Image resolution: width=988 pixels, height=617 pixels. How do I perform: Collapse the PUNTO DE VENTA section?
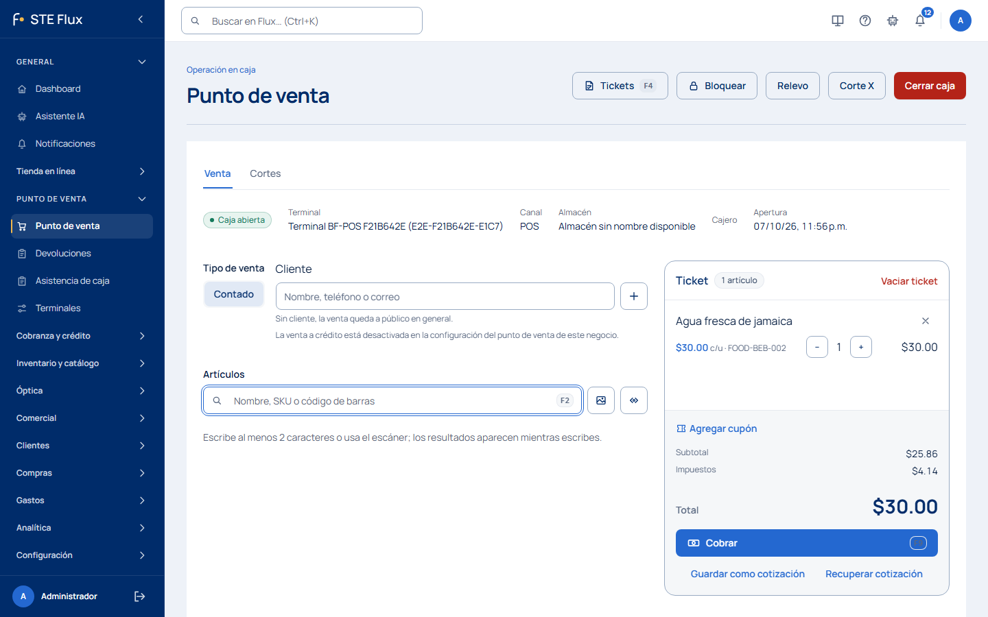tap(82, 199)
